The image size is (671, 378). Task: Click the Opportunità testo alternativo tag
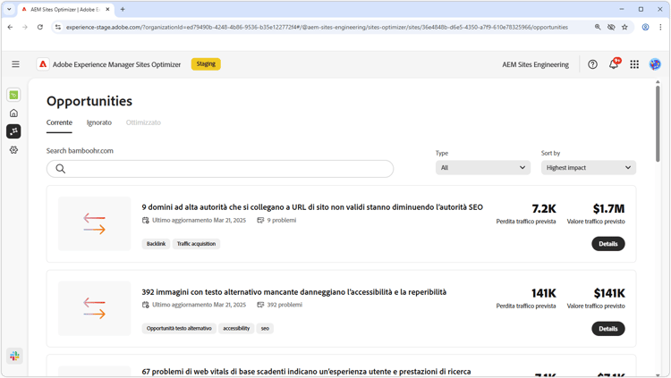[x=179, y=328]
